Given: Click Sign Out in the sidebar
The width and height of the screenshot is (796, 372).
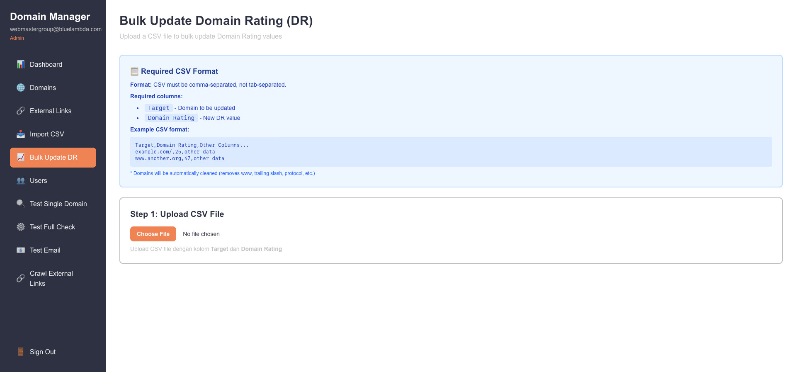Looking at the screenshot, I should click(x=53, y=352).
